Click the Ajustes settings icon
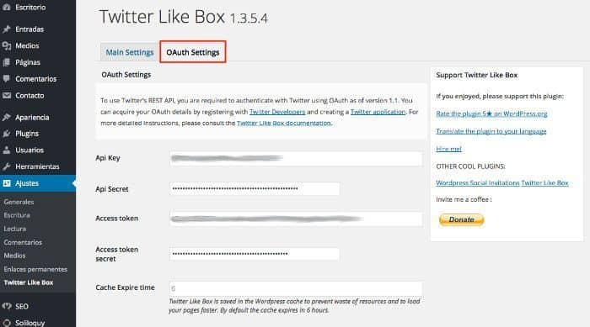 [7, 183]
